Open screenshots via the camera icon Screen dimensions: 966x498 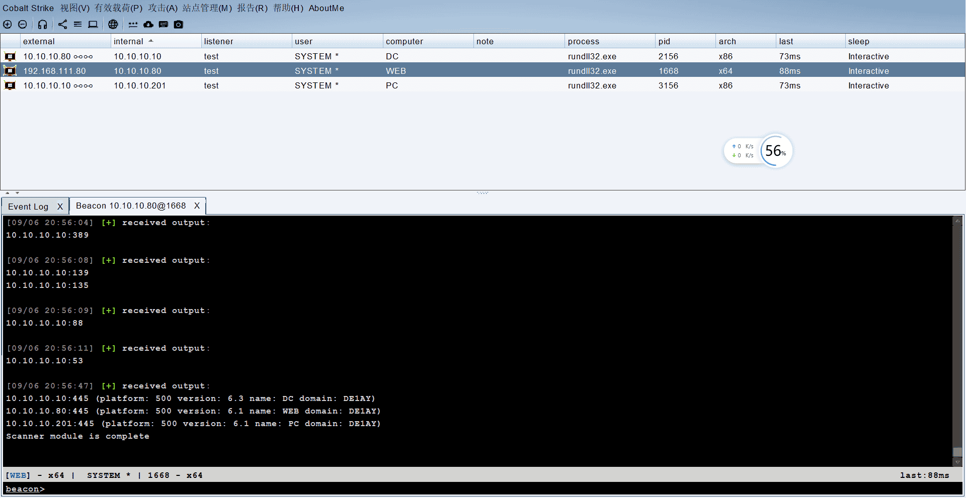tap(179, 24)
